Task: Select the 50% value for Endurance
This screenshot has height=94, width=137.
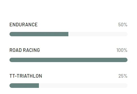Action: (123, 25)
